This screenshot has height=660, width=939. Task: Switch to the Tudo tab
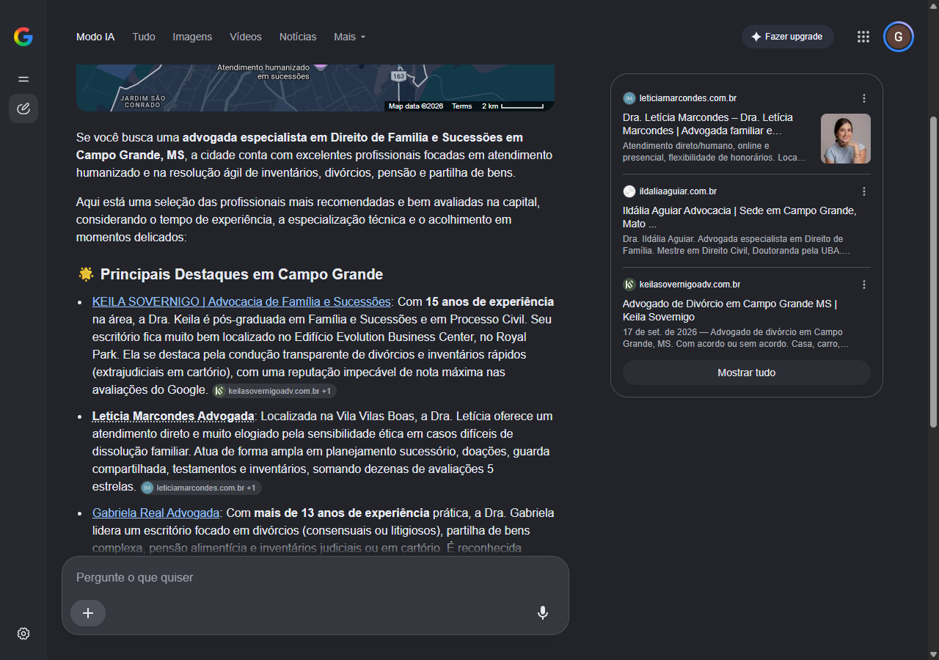144,37
